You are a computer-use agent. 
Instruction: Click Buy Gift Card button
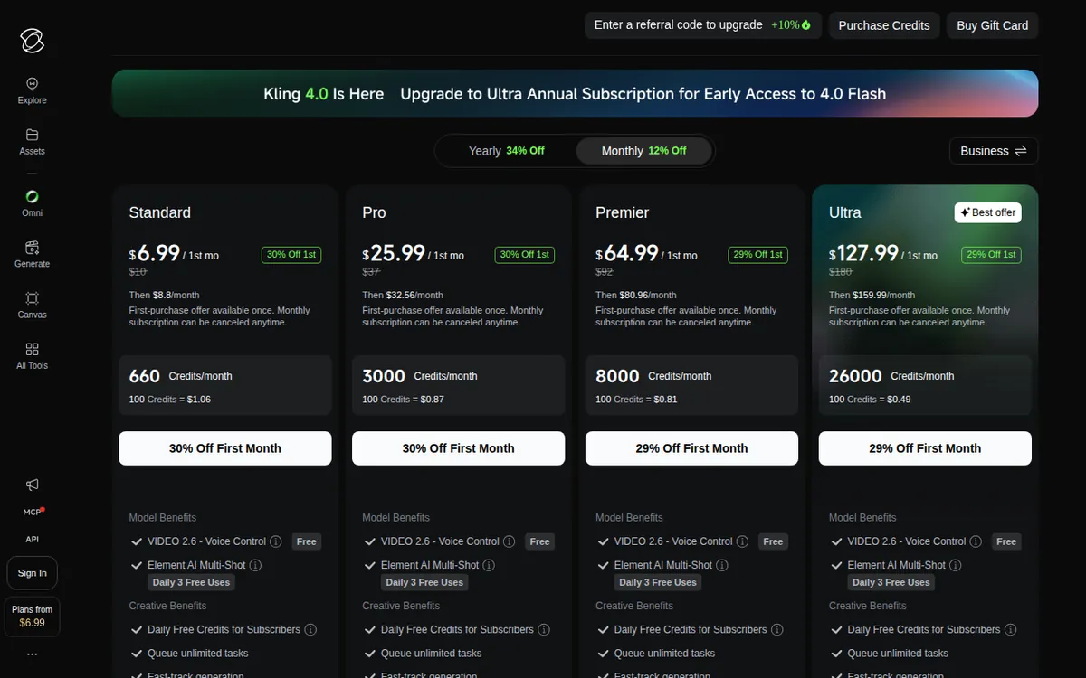tap(993, 25)
